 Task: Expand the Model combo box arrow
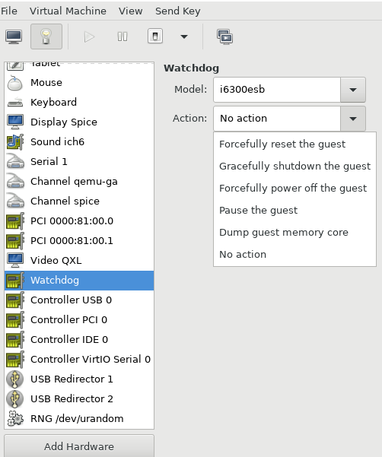point(353,90)
